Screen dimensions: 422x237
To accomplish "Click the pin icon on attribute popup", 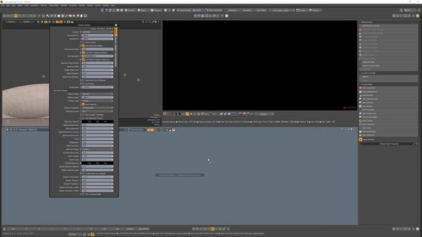I will pos(116,25).
